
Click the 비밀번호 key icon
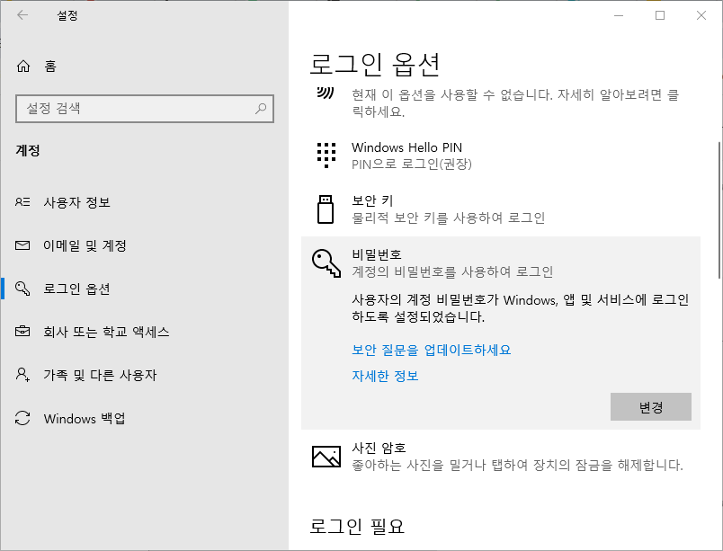326,263
